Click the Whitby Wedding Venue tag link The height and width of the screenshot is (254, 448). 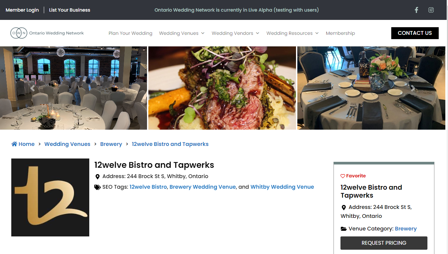click(282, 187)
